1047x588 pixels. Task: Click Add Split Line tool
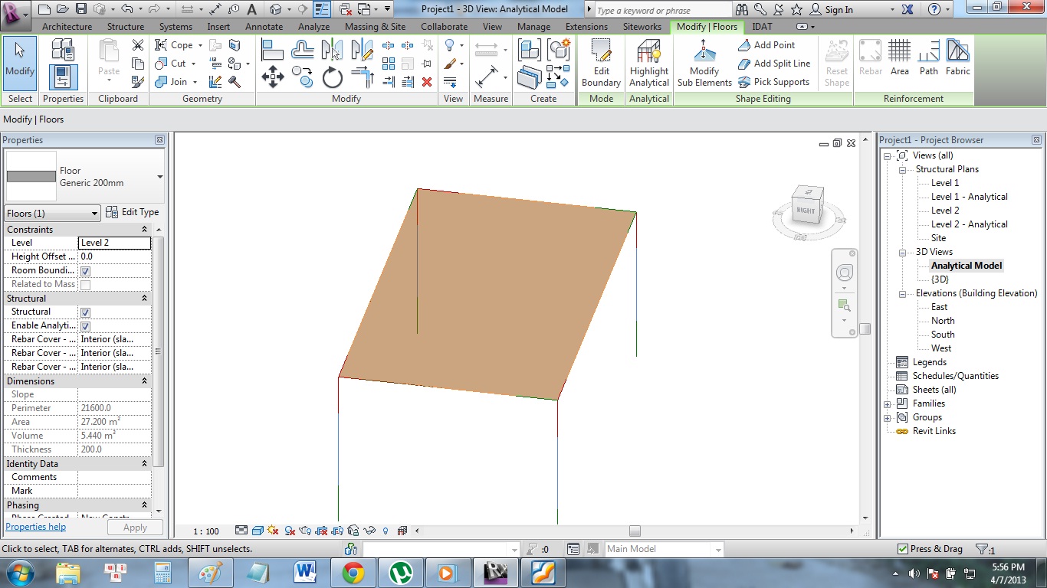tap(774, 64)
